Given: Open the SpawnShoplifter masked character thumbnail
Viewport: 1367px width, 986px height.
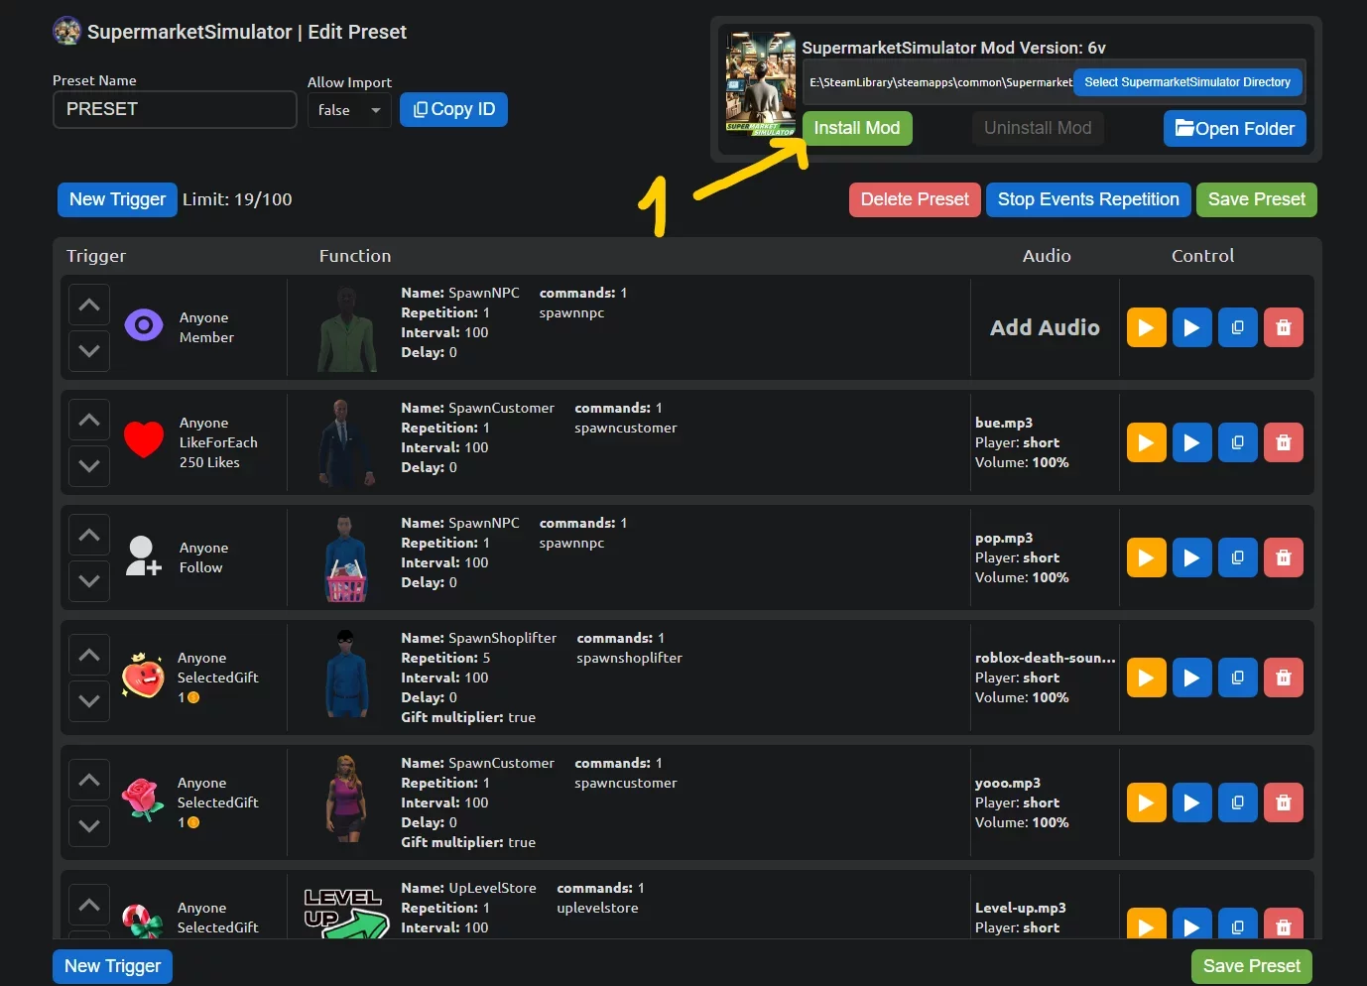Looking at the screenshot, I should click(x=346, y=674).
